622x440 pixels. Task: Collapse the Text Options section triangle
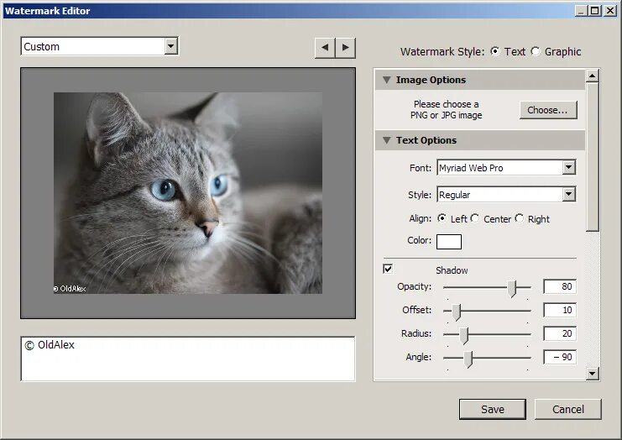point(386,140)
